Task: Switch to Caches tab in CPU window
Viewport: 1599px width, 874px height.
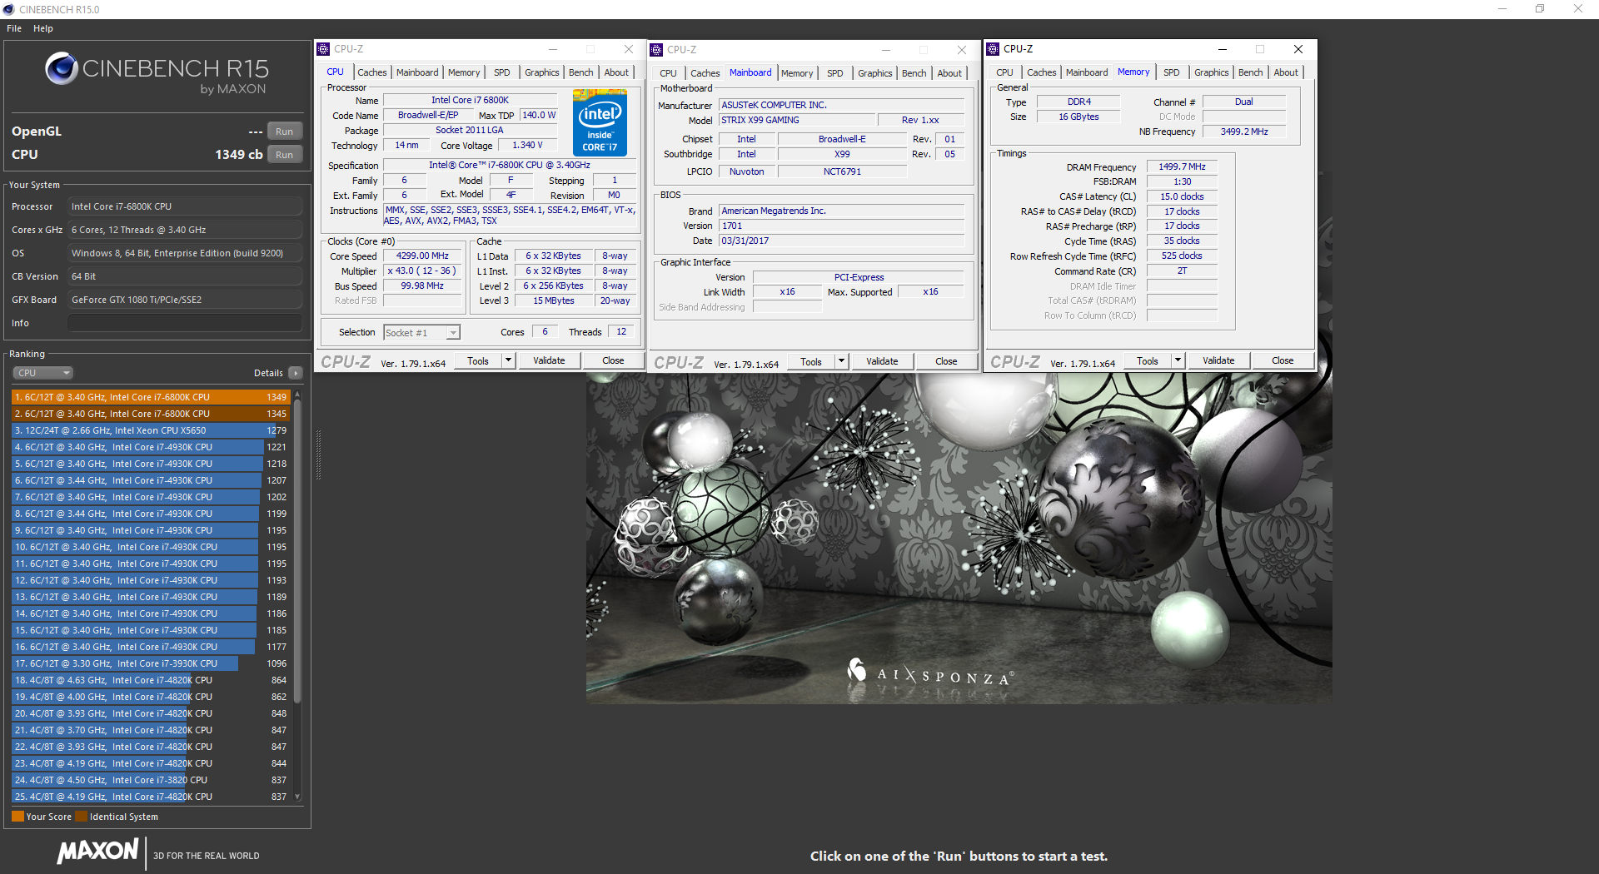Action: pyautogui.click(x=371, y=72)
